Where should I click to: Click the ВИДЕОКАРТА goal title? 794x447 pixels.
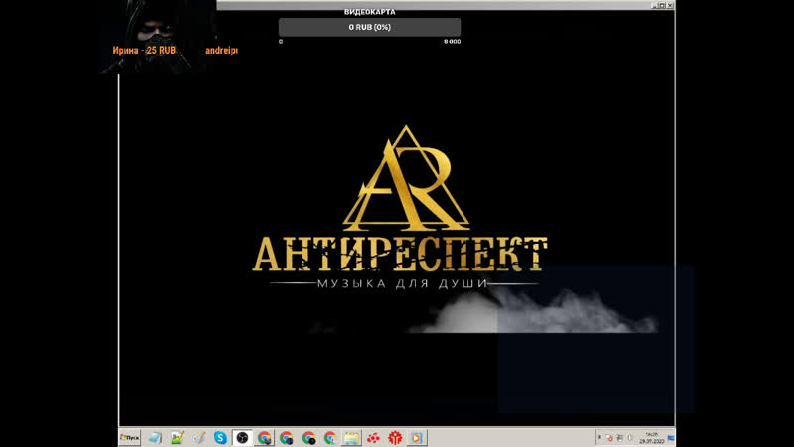coord(369,12)
